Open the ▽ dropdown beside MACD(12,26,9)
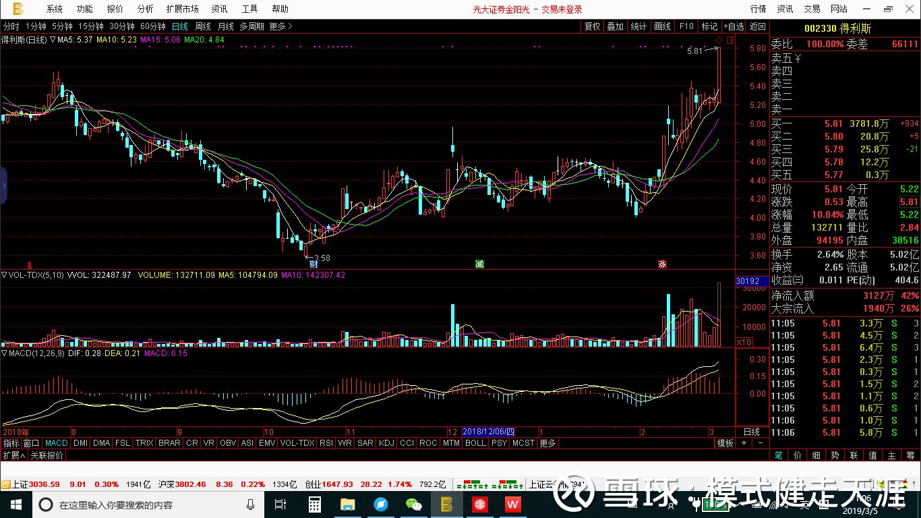Image resolution: width=921 pixels, height=518 pixels. (5, 353)
